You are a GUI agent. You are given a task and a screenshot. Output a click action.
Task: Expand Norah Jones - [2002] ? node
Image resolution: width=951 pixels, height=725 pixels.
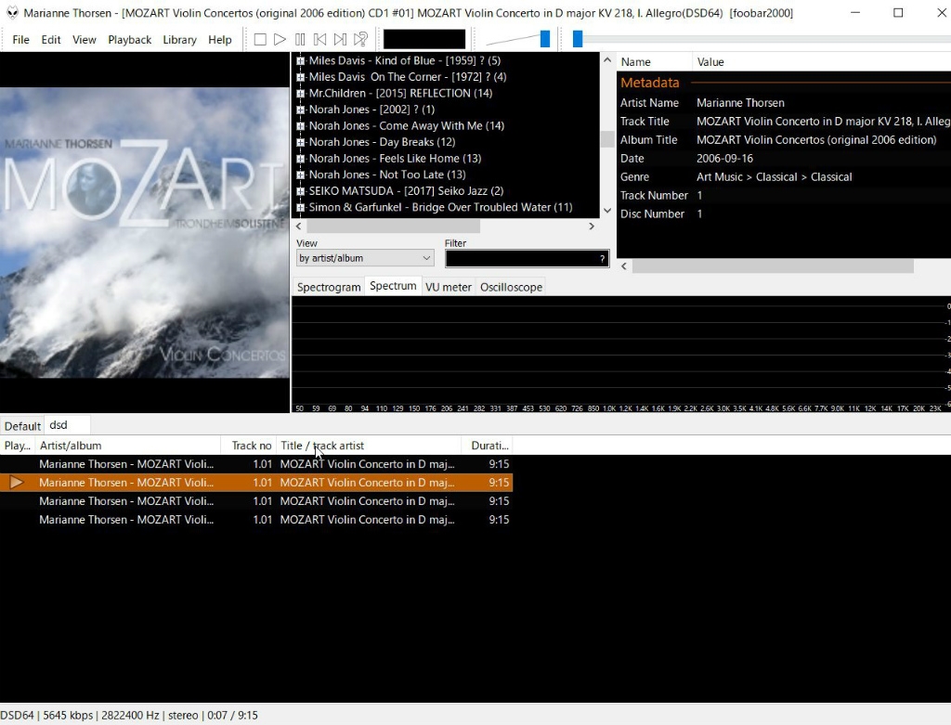click(x=300, y=110)
